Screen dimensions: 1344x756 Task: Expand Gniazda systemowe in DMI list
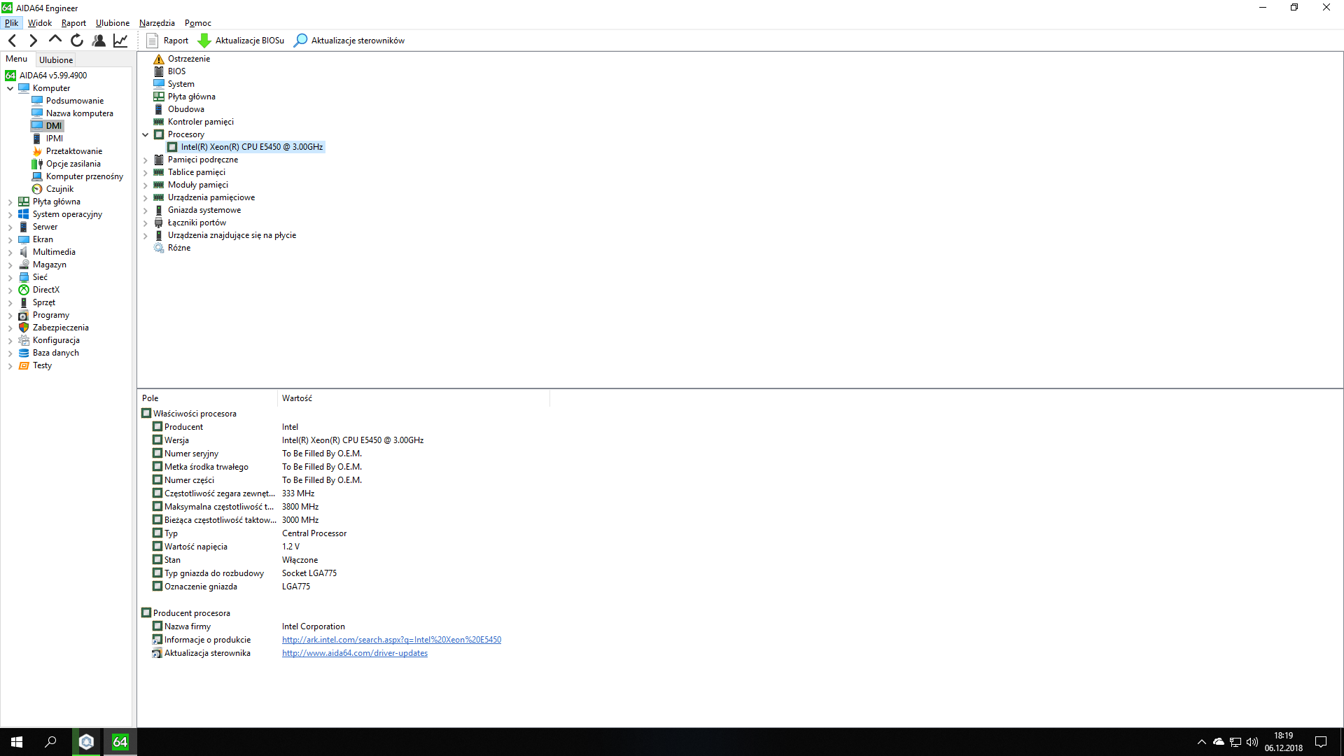pyautogui.click(x=146, y=210)
